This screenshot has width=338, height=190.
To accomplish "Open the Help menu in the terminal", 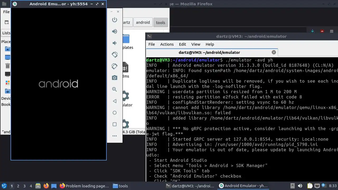I will point(210,44).
